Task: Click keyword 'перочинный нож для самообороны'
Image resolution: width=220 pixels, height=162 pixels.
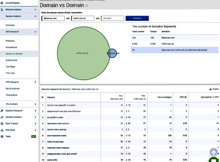Action: pyautogui.click(x=64, y=111)
